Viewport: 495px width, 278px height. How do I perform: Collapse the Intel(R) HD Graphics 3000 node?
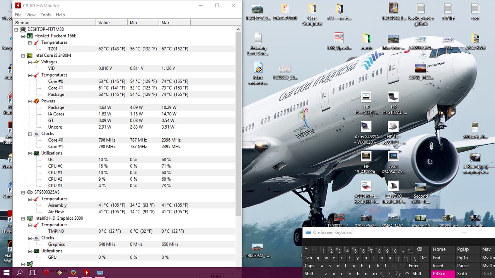coord(23,218)
